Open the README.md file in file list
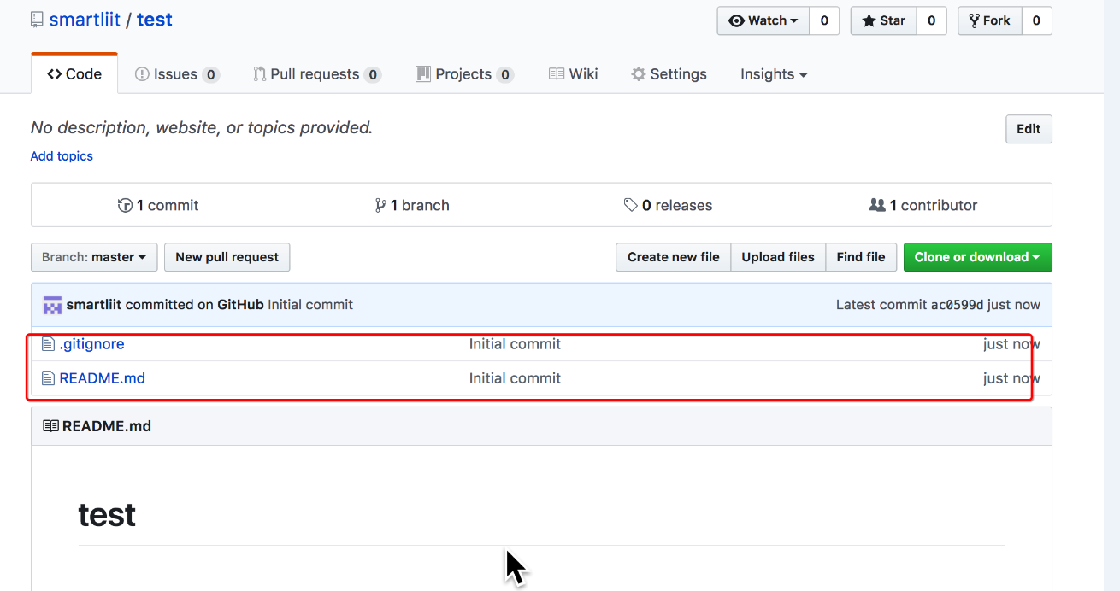This screenshot has width=1120, height=591. (x=102, y=378)
